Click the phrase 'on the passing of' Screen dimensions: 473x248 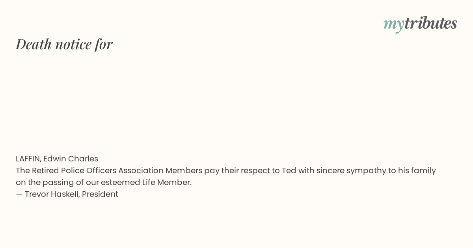(47, 182)
